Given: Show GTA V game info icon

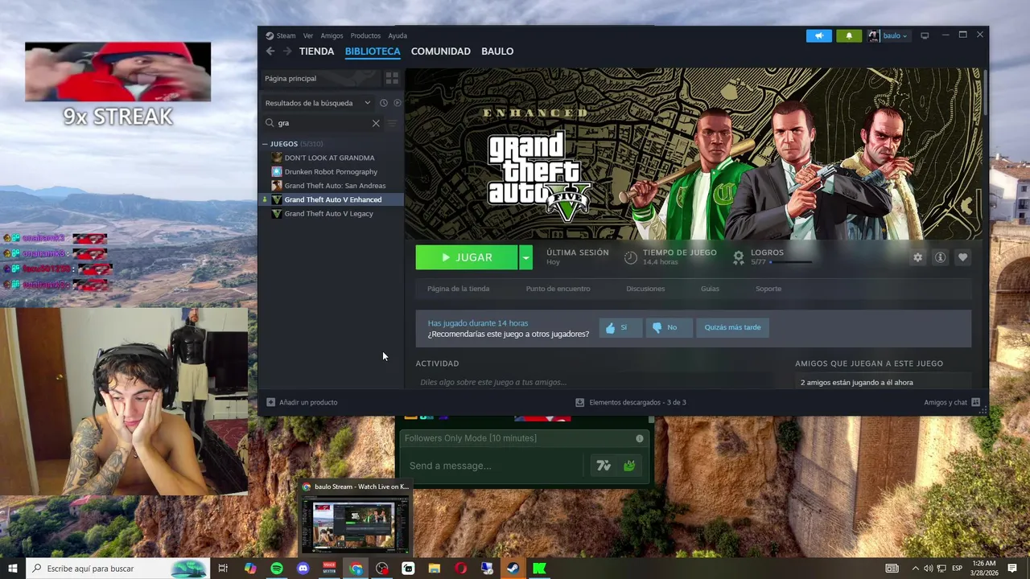Looking at the screenshot, I should pos(940,257).
